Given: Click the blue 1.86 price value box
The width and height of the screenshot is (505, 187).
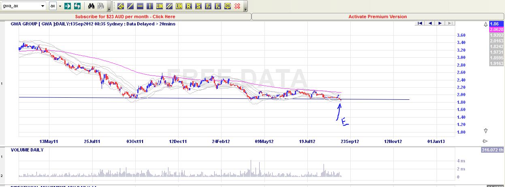Looking at the screenshot, I should coord(496,24).
